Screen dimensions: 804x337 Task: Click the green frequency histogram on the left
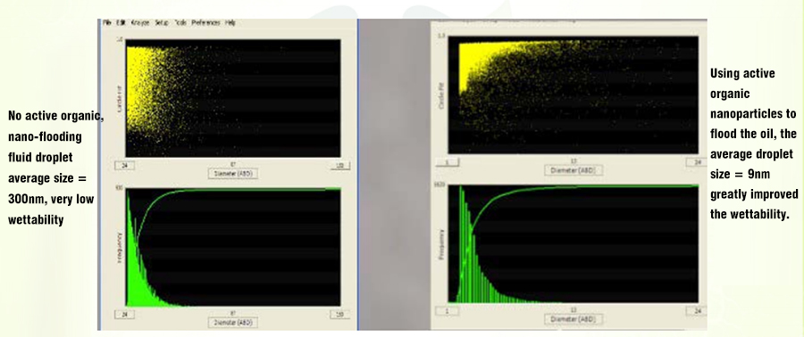coord(233,247)
